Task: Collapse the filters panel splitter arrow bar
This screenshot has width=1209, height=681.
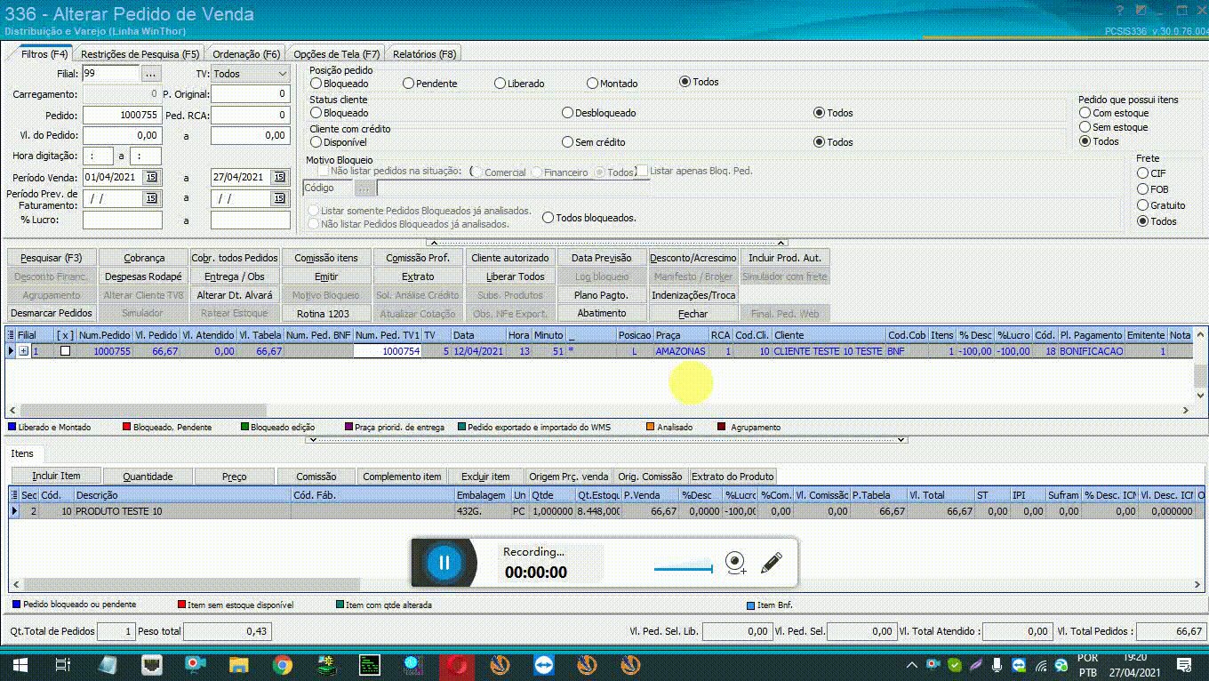Action: 607,242
